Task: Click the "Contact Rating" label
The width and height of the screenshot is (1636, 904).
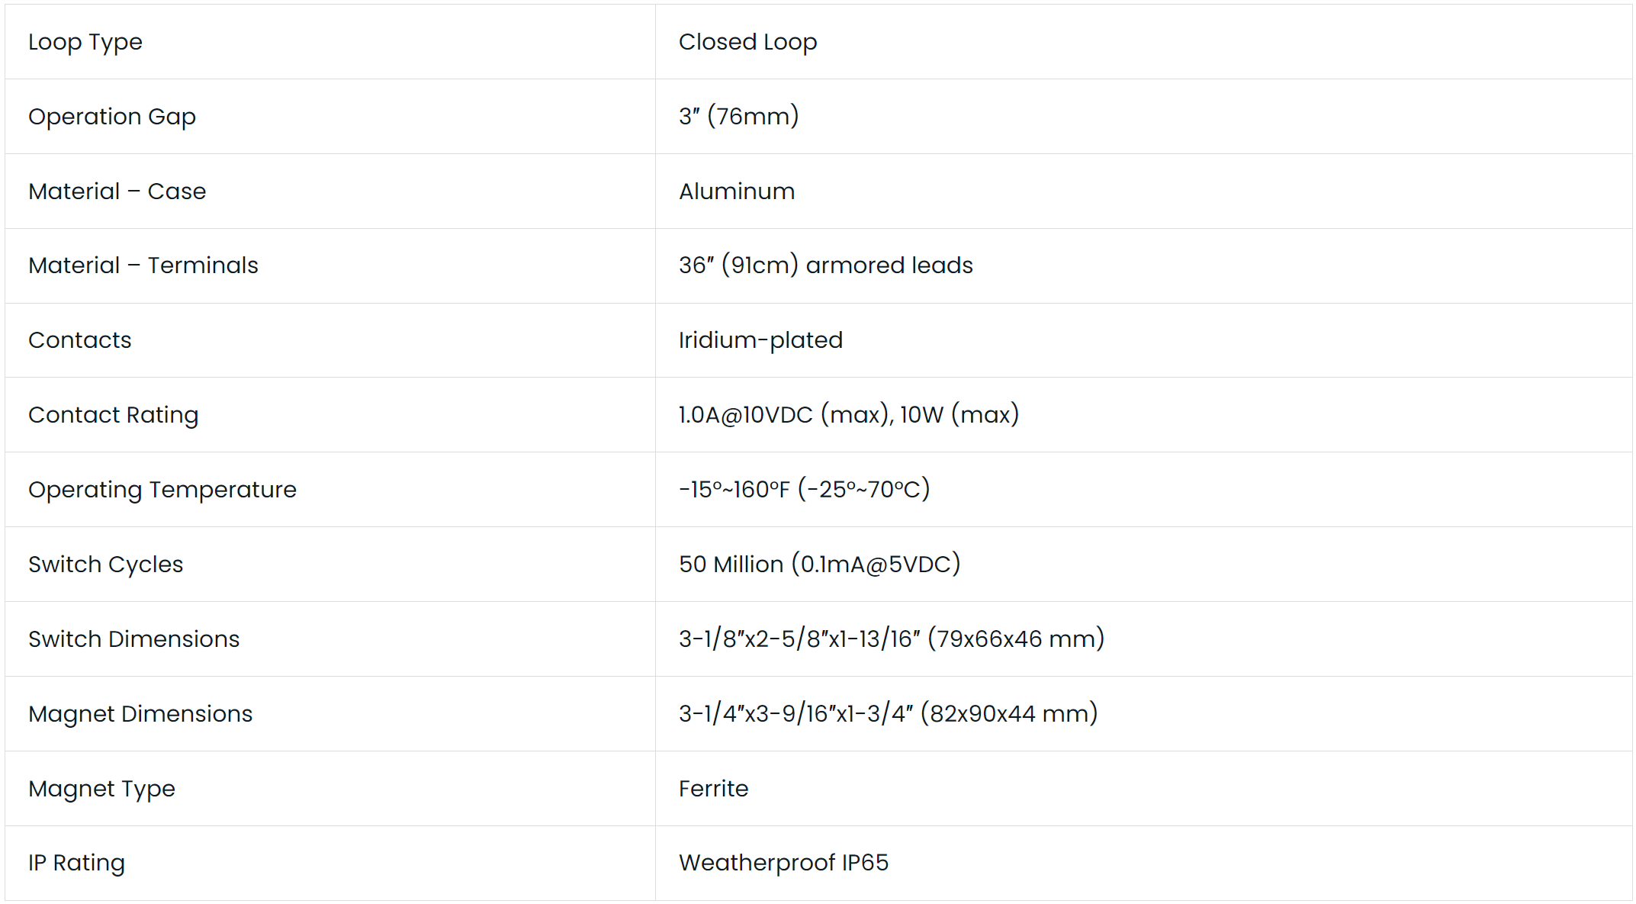Action: click(x=114, y=415)
